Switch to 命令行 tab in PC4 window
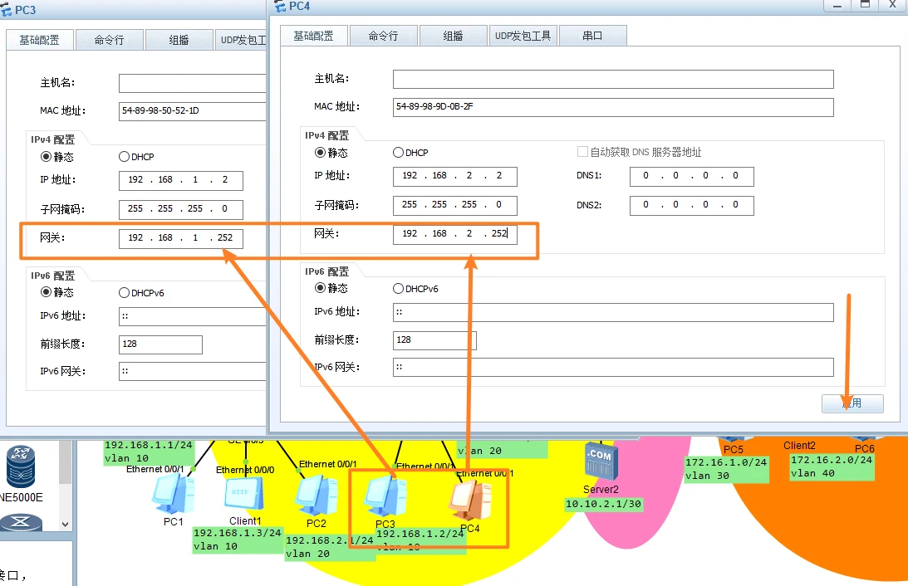 tap(383, 36)
